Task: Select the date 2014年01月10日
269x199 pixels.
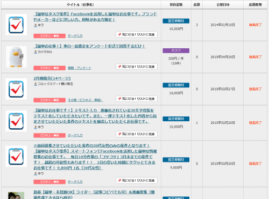Action: [x=223, y=25]
